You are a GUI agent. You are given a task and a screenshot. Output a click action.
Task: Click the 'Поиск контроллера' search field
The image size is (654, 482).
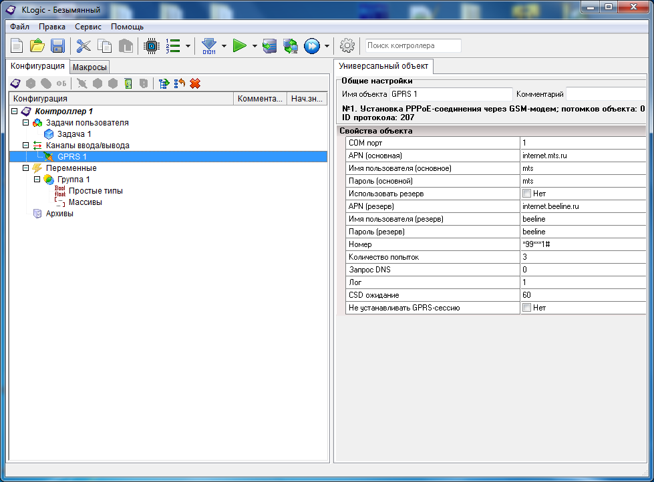413,45
